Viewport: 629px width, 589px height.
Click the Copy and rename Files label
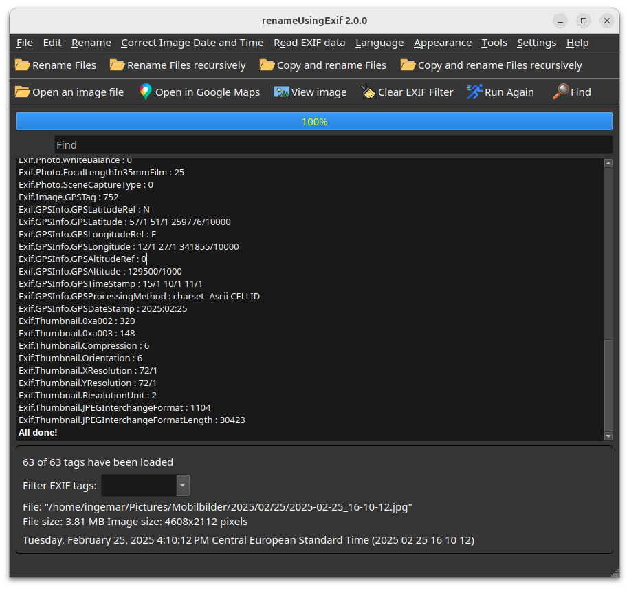331,65
